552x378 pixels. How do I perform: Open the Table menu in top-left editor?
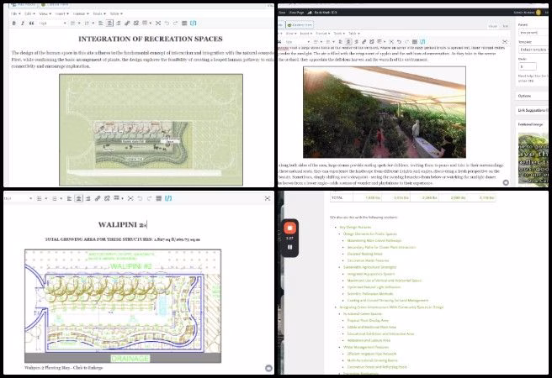point(116,13)
